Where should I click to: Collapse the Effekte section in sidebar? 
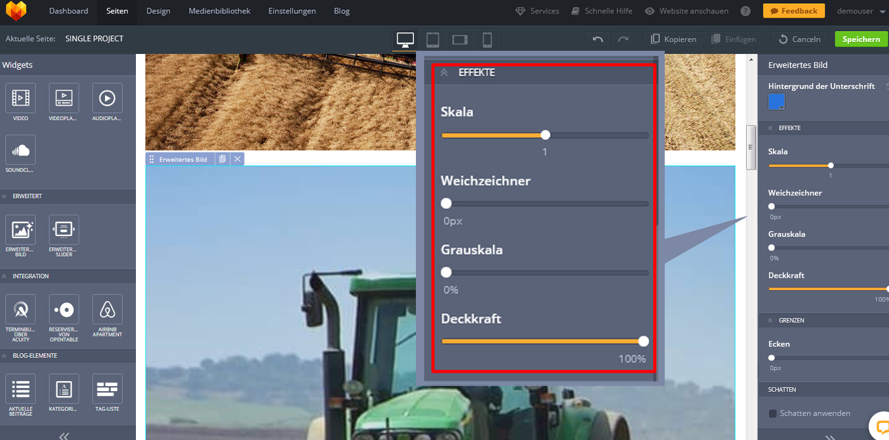pos(772,128)
